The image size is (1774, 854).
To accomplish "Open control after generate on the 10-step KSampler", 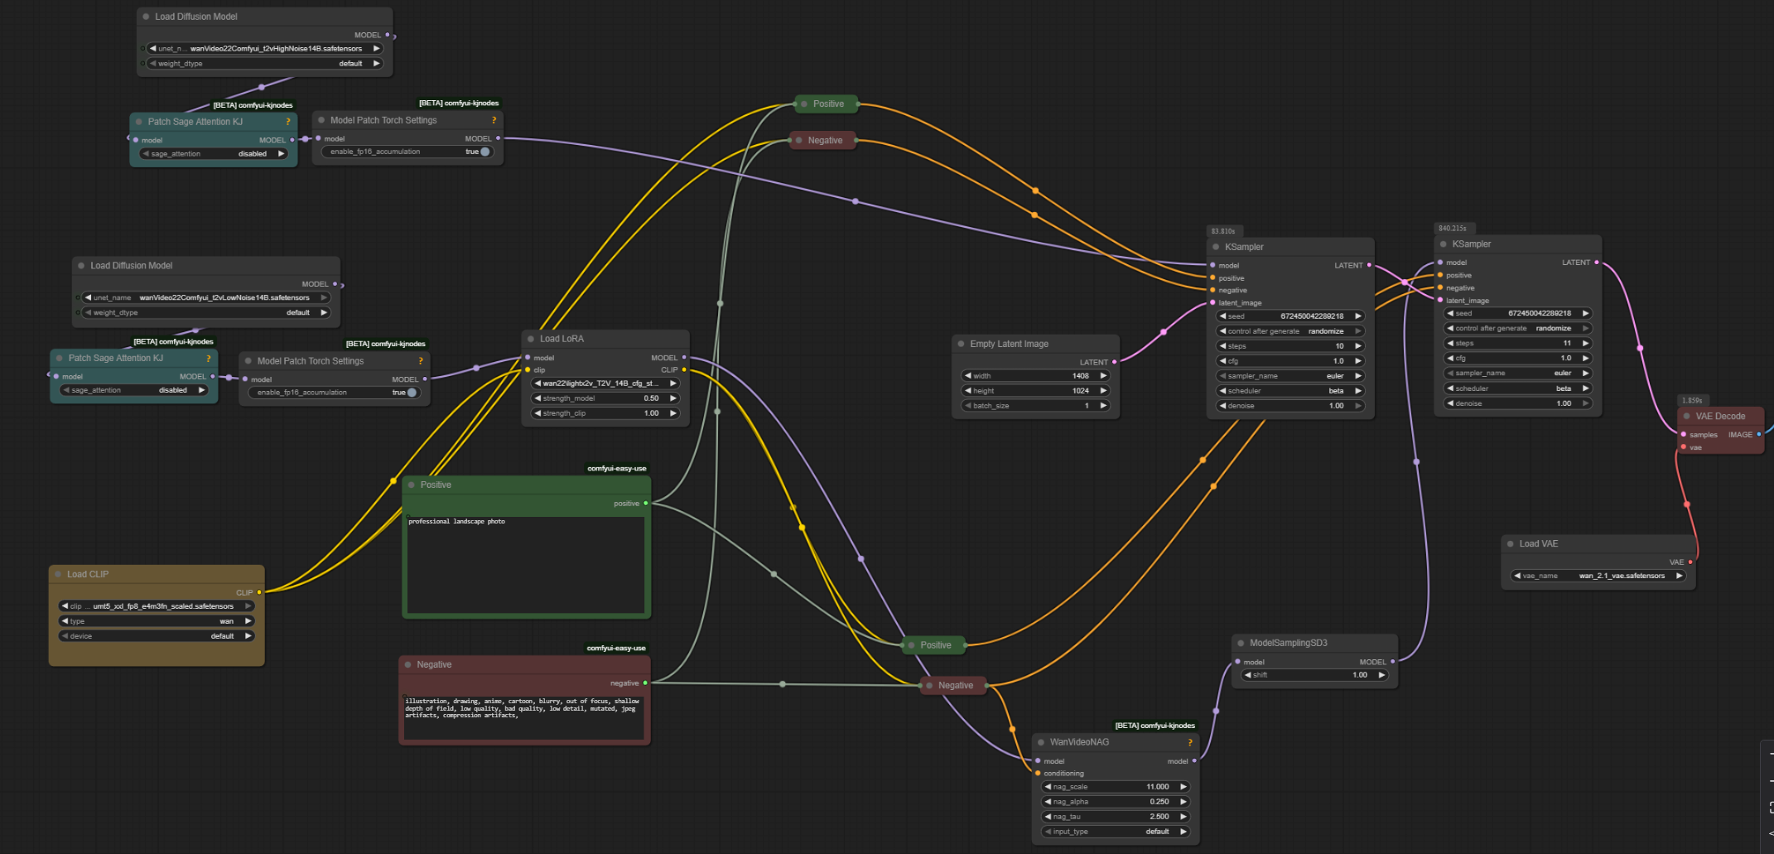I will pyautogui.click(x=1290, y=331).
